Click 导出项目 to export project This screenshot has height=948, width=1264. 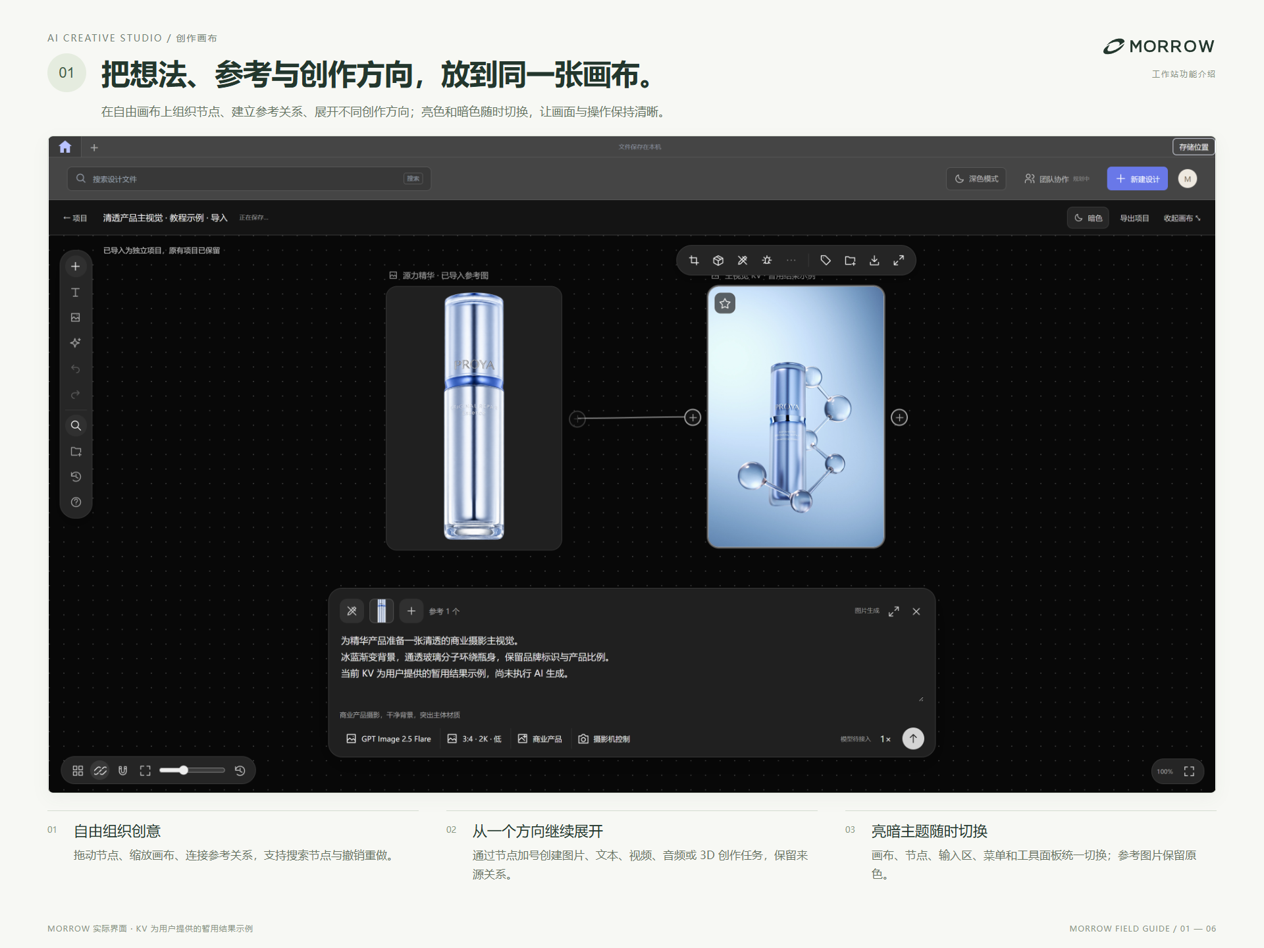pyautogui.click(x=1134, y=218)
